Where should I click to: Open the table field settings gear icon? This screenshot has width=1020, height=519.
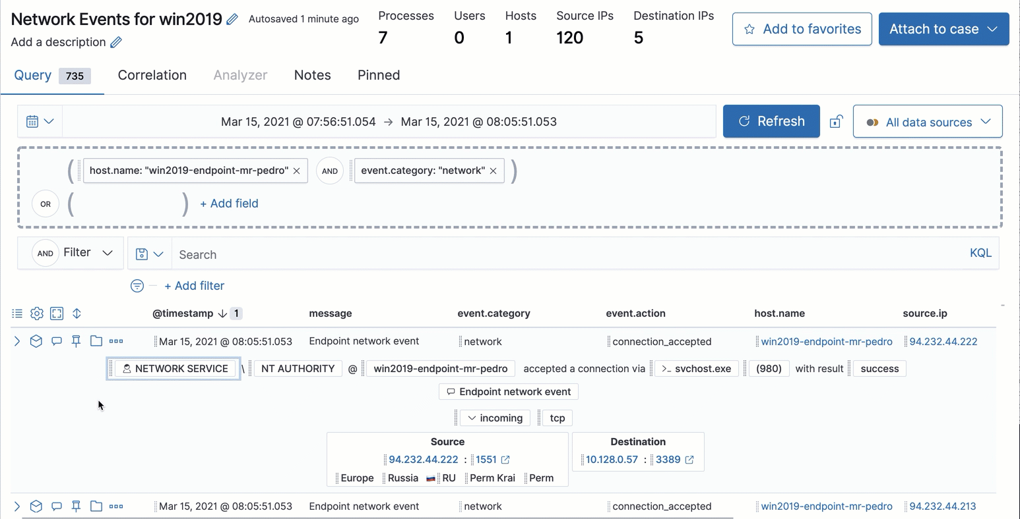(x=36, y=314)
